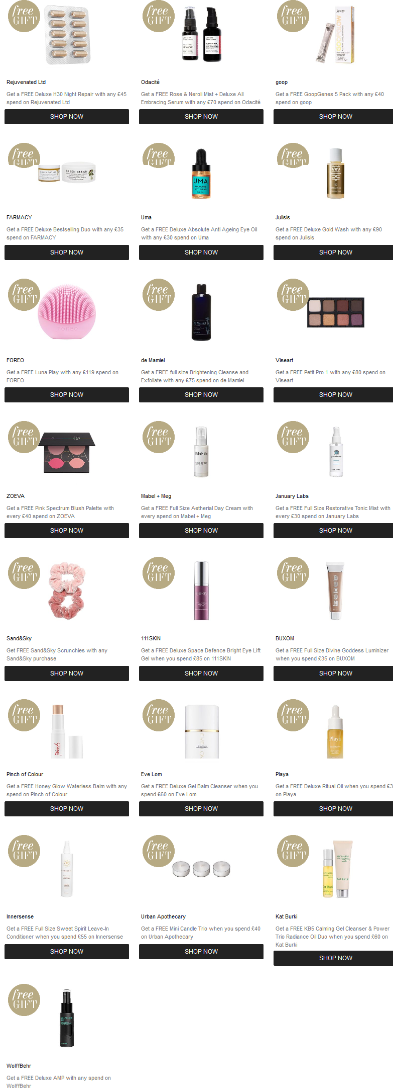Viewport: 393px width, 1091px height.
Task: Click the free gift badge on the Urban Apothecary candles
Action: pyautogui.click(x=159, y=851)
